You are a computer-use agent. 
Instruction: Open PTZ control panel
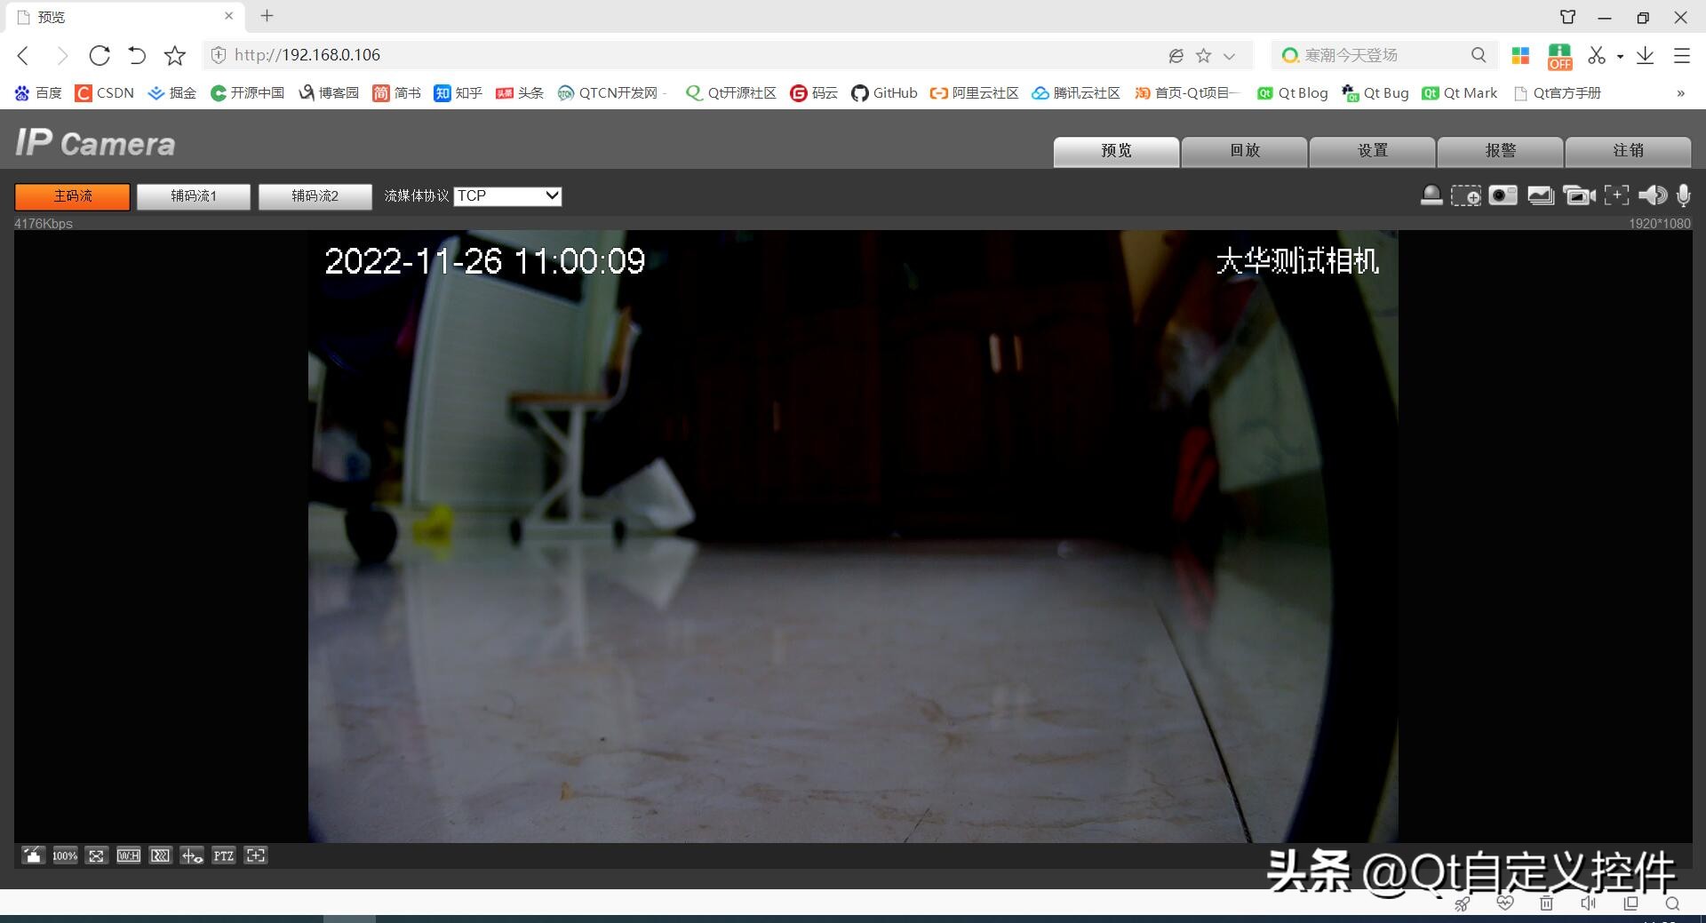tap(224, 855)
